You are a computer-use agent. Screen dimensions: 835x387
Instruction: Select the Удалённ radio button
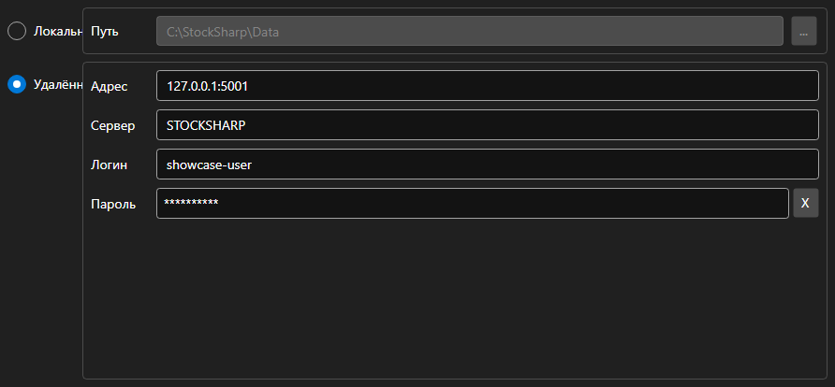pos(17,84)
